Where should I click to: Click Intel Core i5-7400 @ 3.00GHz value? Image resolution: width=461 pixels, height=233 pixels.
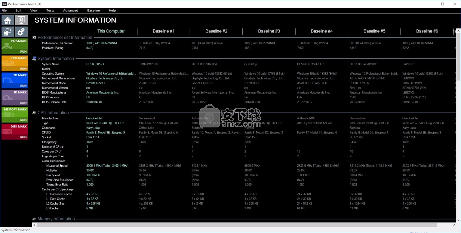coord(105,123)
